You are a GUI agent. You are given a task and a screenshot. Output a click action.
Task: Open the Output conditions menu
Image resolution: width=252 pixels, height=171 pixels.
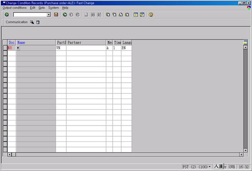pyautogui.click(x=15, y=8)
